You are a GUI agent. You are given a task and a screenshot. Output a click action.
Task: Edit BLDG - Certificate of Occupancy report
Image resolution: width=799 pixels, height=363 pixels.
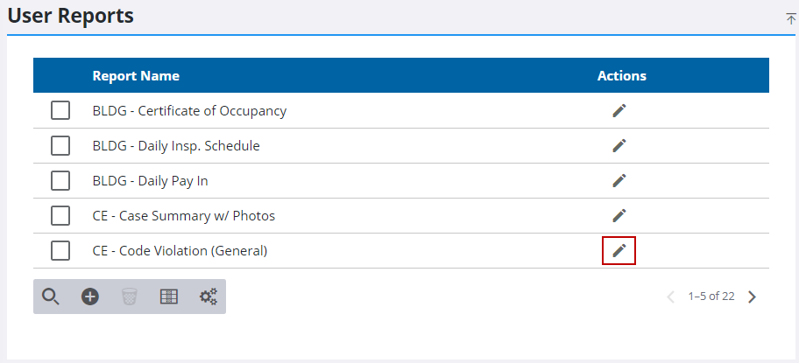click(x=619, y=111)
